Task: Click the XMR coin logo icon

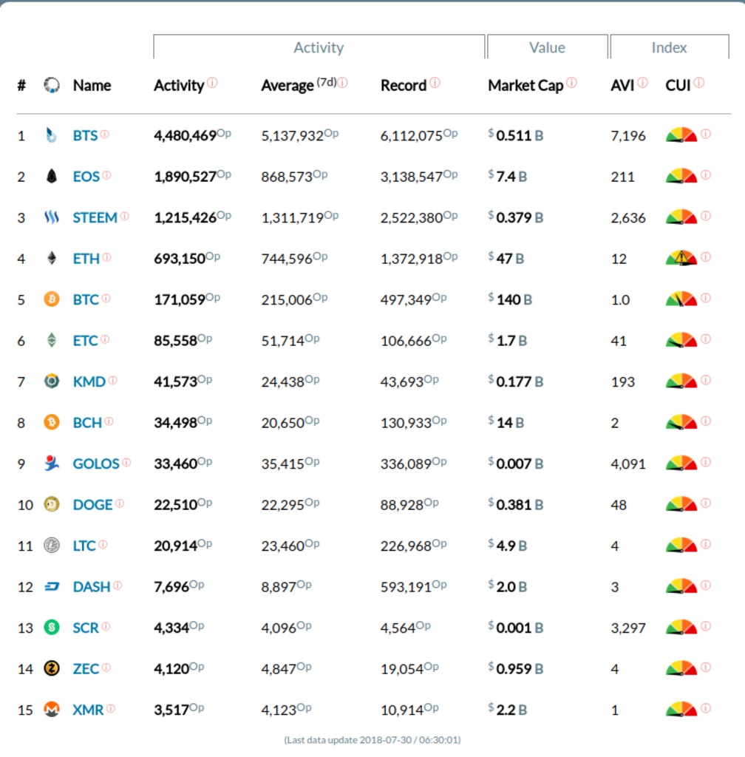Action: (52, 710)
